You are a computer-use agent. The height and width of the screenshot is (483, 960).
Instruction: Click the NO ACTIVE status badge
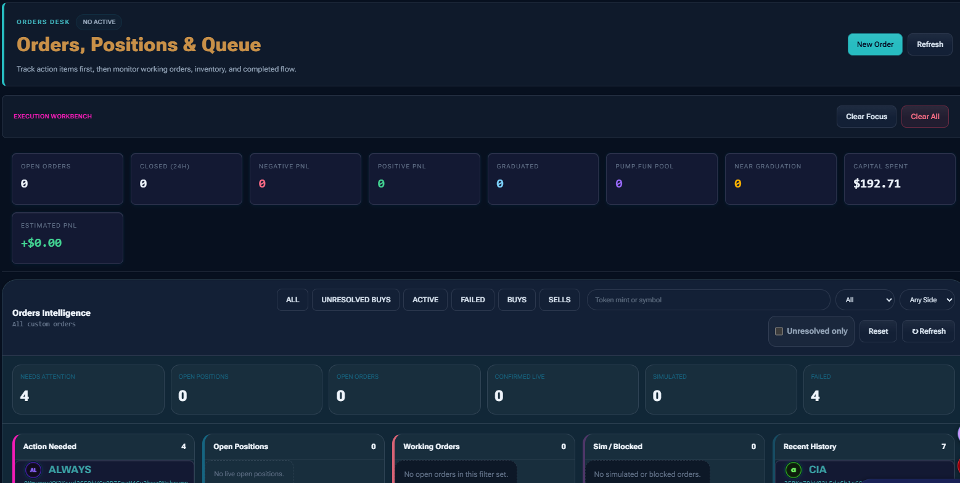(99, 22)
